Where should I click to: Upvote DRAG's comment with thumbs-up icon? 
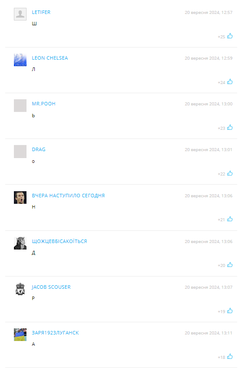[230, 173]
